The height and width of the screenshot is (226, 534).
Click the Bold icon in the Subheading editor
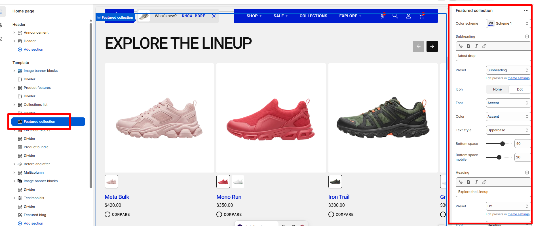(468, 46)
